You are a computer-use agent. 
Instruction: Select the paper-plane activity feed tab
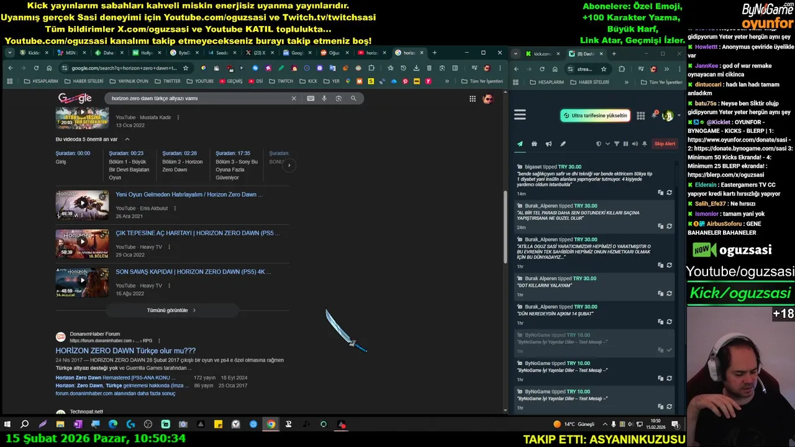(520, 144)
